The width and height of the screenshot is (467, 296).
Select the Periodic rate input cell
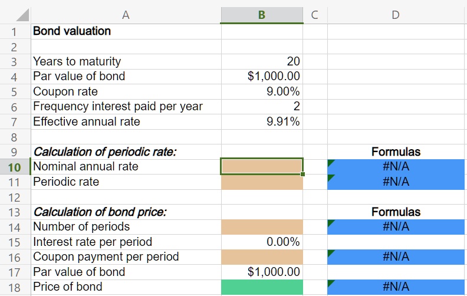pos(262,182)
